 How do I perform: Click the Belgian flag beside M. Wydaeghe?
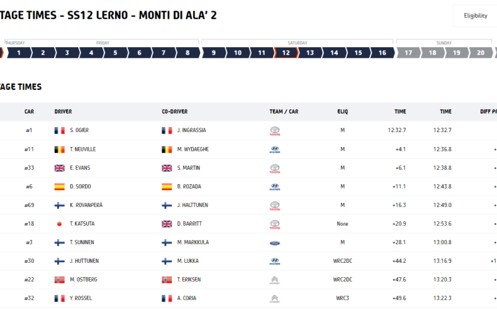pos(166,149)
